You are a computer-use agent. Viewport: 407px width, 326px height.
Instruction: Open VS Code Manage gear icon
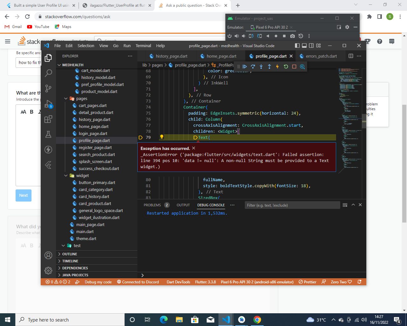coord(48,270)
